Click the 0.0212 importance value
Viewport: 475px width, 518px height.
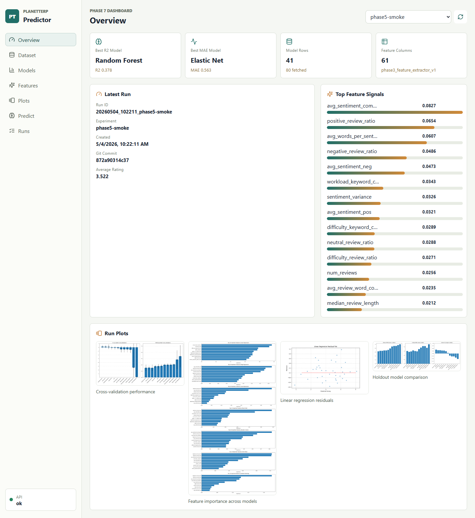click(429, 303)
